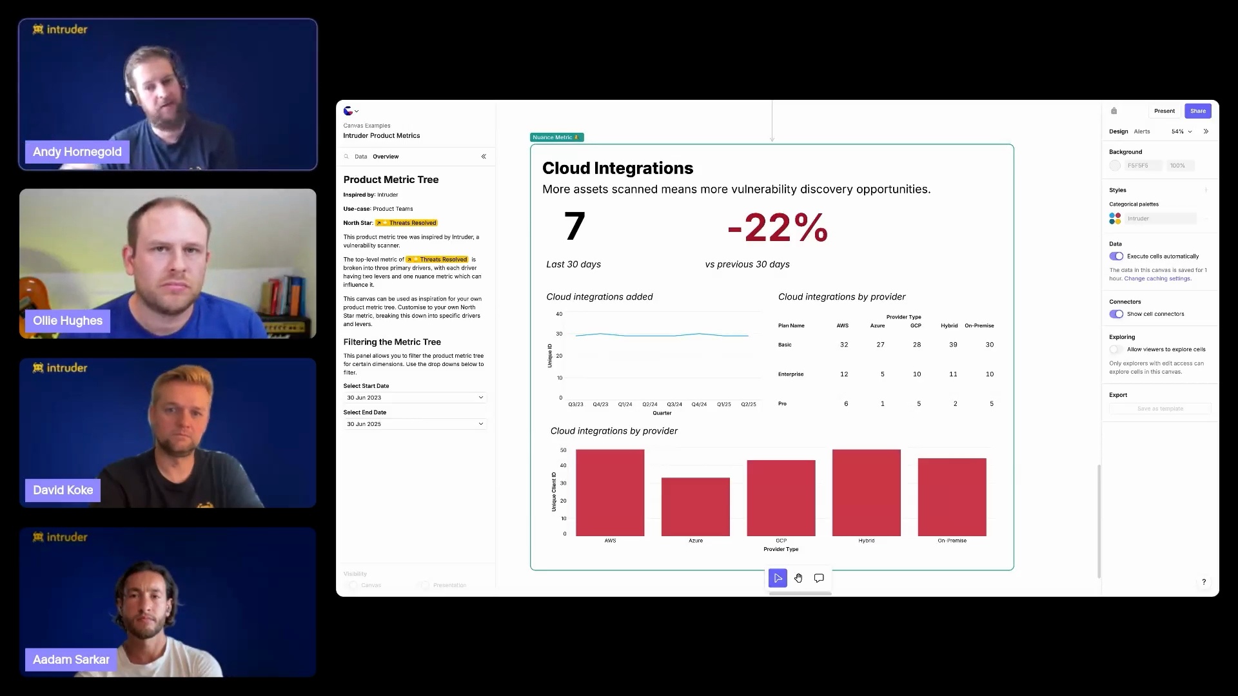Click Andy Hornegold video tile
The width and height of the screenshot is (1238, 696).
click(x=168, y=95)
